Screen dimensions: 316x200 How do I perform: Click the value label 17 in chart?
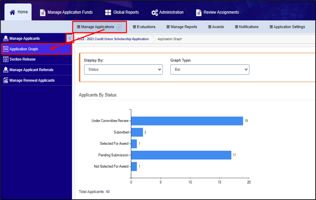tap(234, 155)
